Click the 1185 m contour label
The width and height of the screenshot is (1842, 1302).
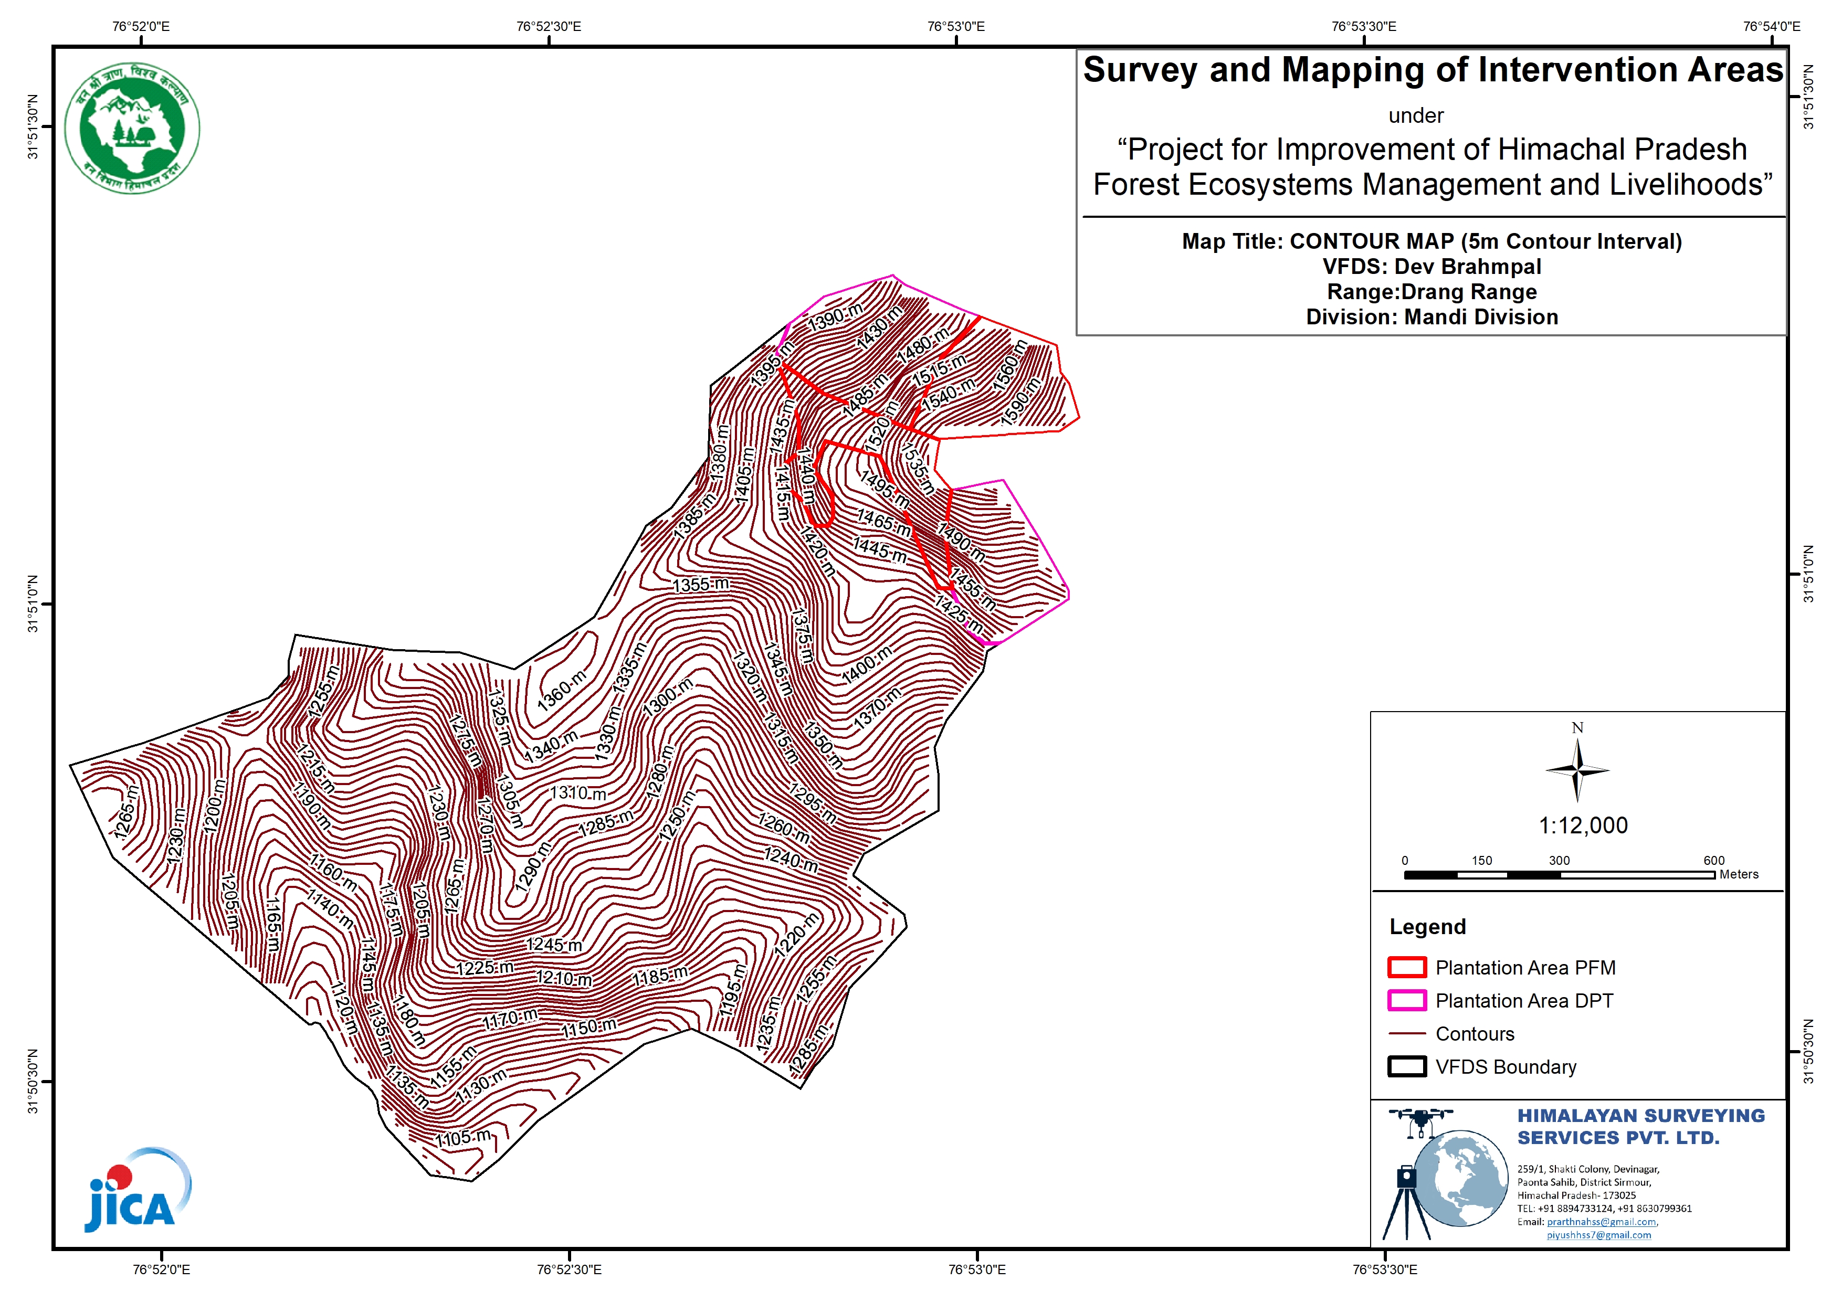coord(660,976)
